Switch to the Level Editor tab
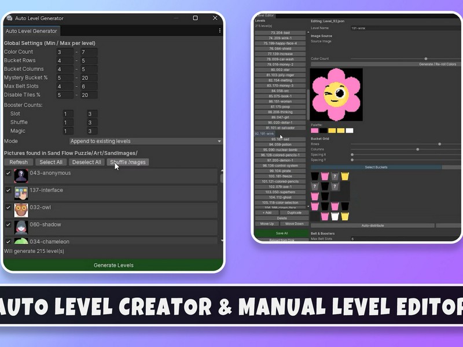Image resolution: width=463 pixels, height=347 pixels. pos(264,16)
